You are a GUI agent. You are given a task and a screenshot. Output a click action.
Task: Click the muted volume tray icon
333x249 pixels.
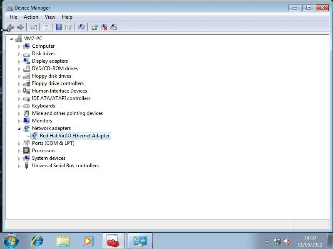(x=287, y=241)
